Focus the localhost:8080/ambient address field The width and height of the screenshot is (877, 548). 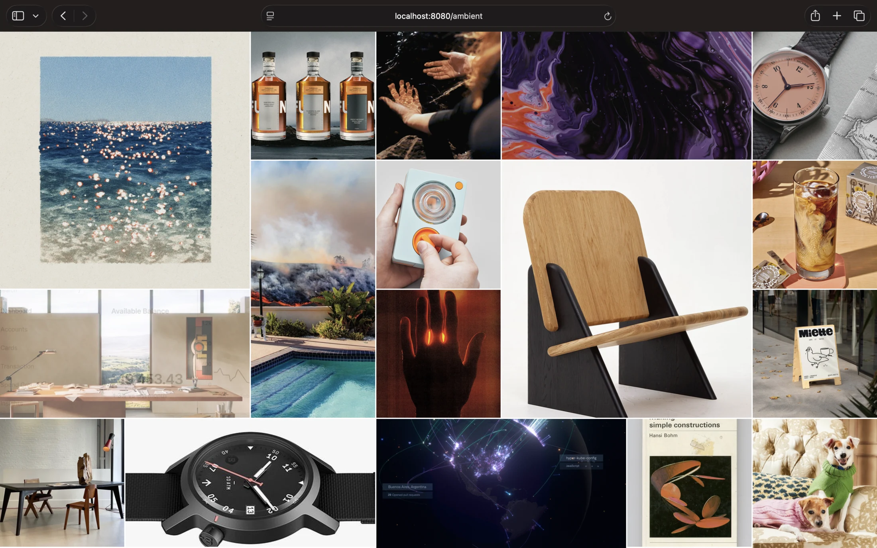pos(438,16)
